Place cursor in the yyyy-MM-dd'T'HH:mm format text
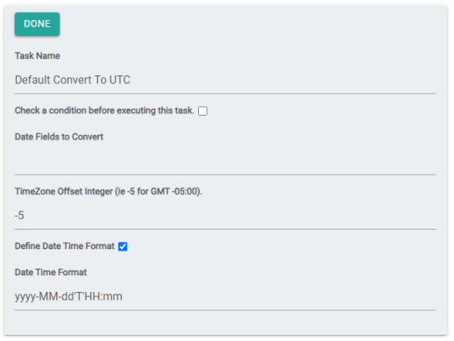The height and width of the screenshot is (341, 454). pos(68,296)
